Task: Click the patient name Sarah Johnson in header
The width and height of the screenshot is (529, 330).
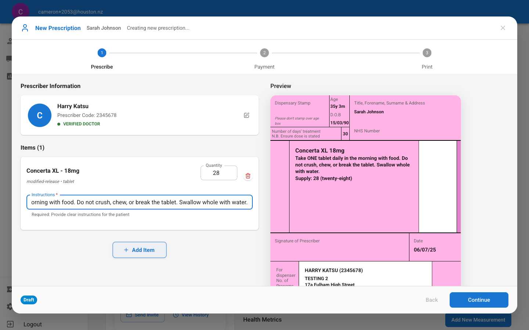Action: click(x=104, y=28)
